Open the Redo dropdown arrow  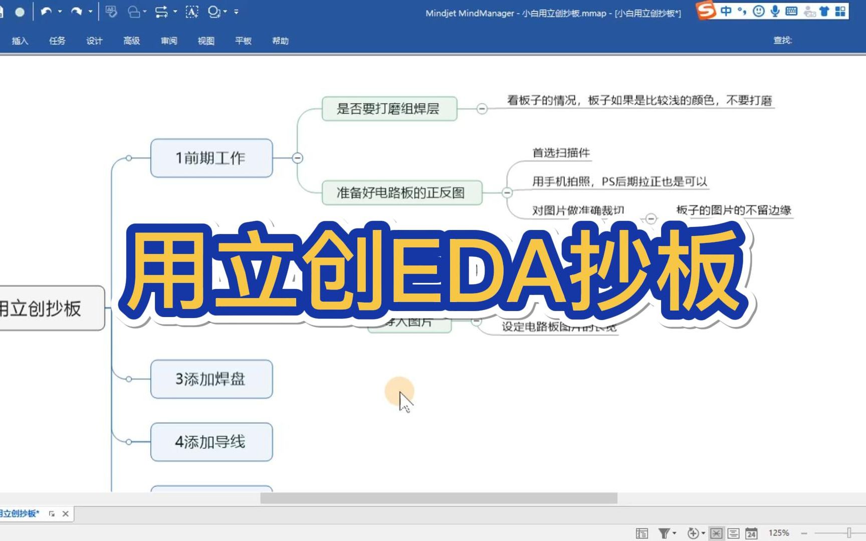[90, 12]
